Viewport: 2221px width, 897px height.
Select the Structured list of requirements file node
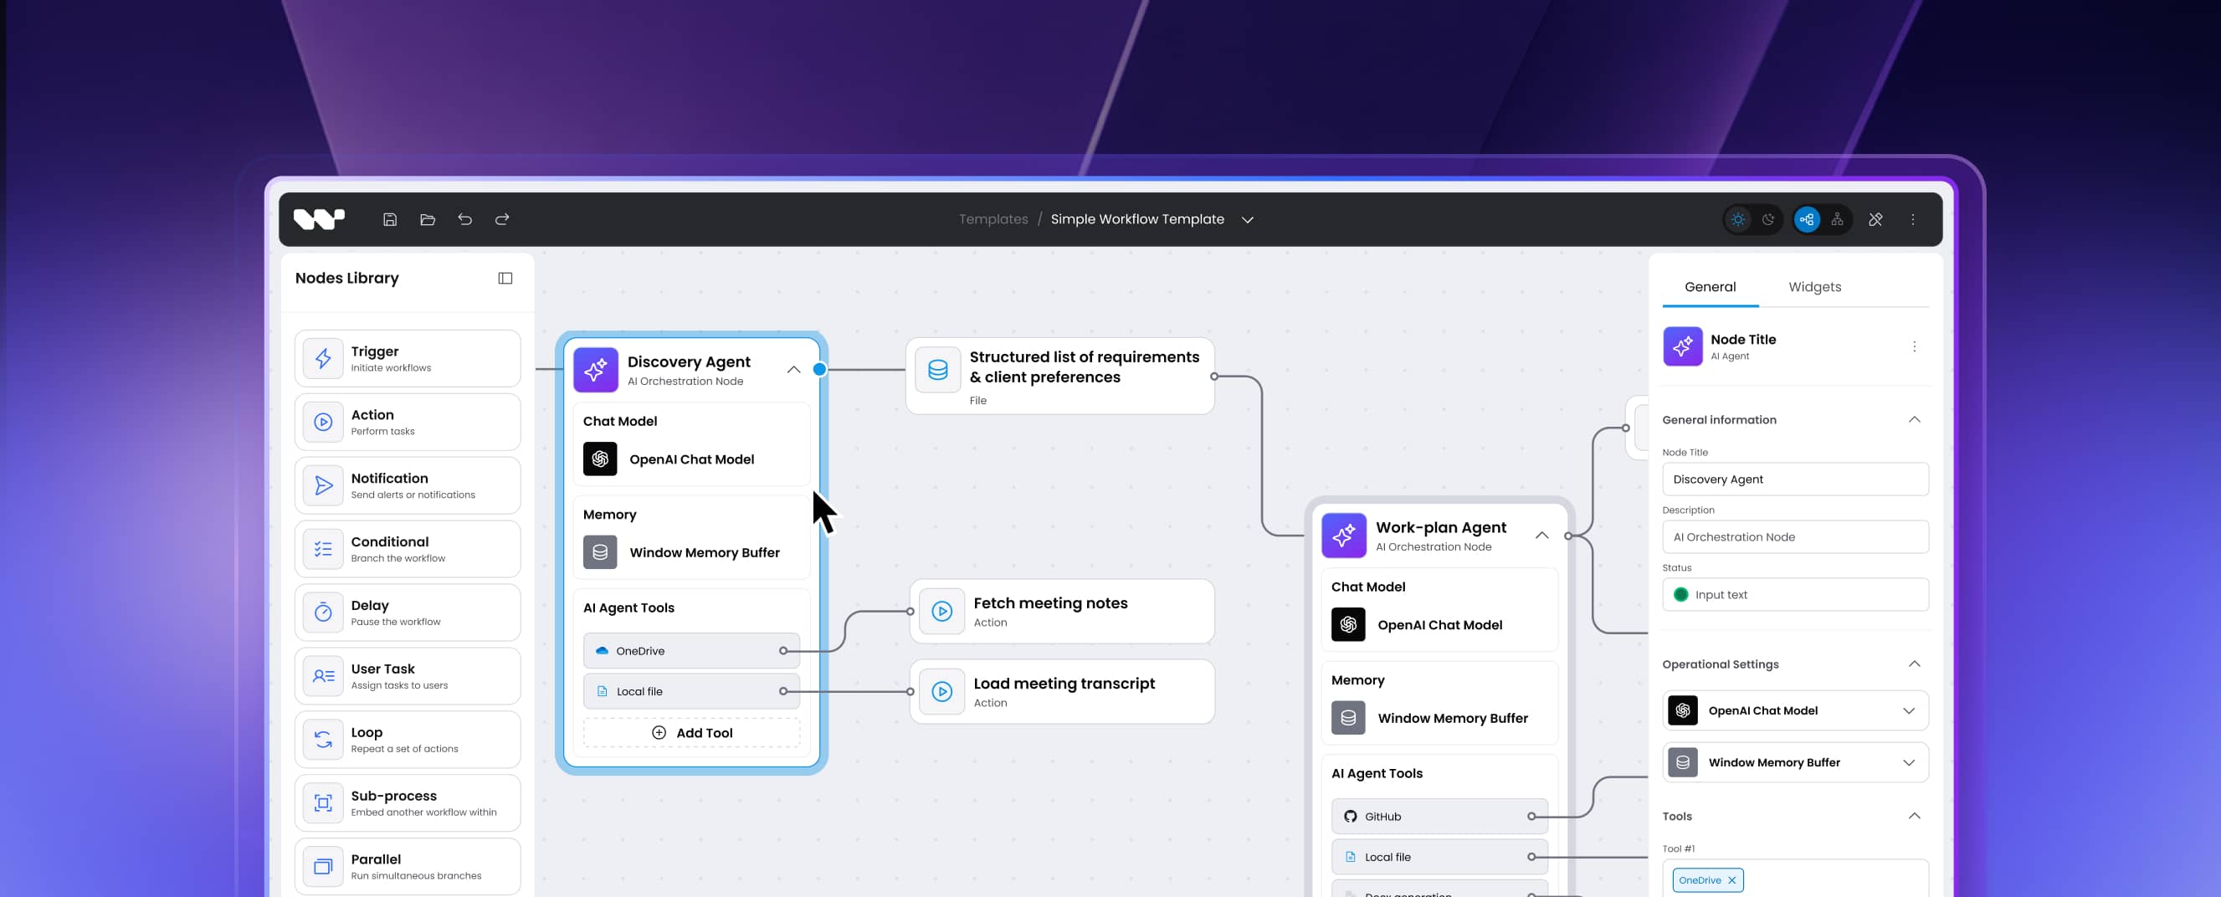point(1059,376)
